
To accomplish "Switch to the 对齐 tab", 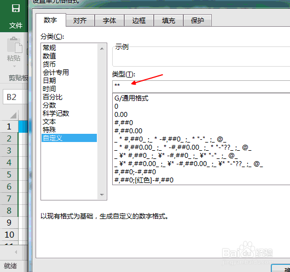I will click(80, 21).
